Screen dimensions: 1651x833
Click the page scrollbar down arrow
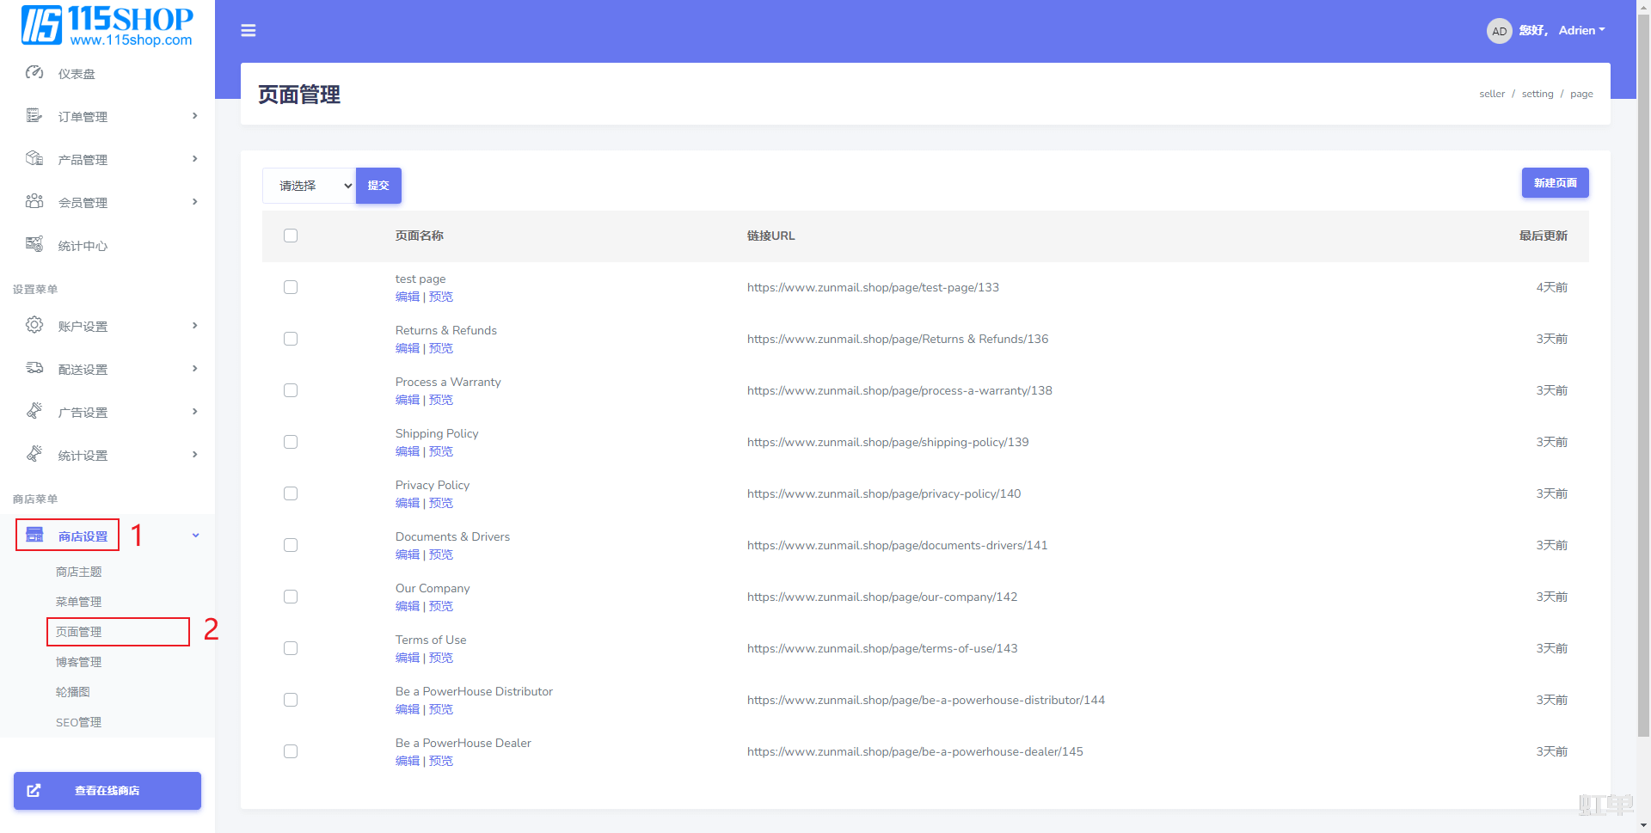[x=1643, y=825]
